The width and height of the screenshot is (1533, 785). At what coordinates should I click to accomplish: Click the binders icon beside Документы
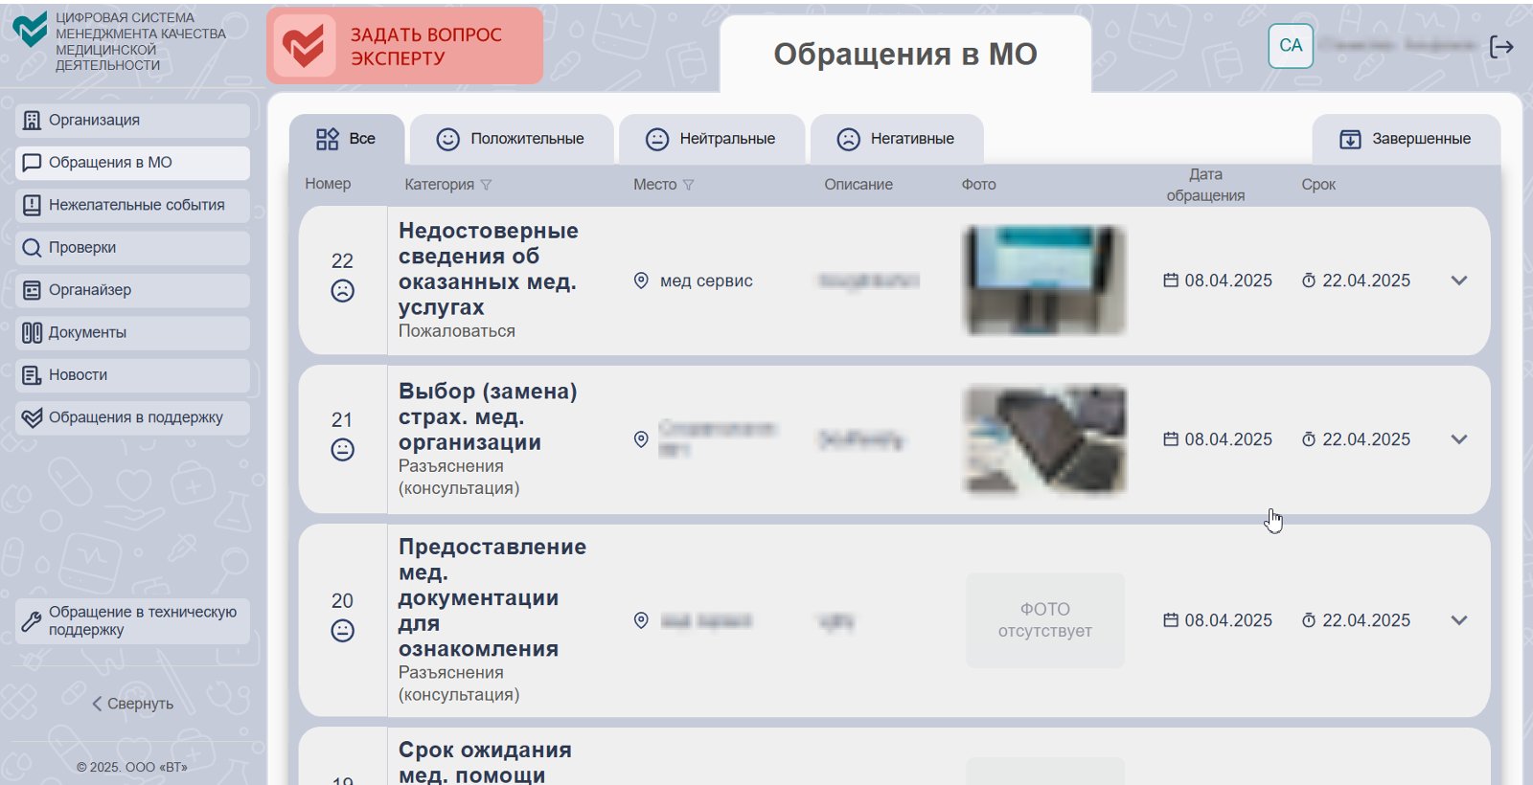[32, 333]
